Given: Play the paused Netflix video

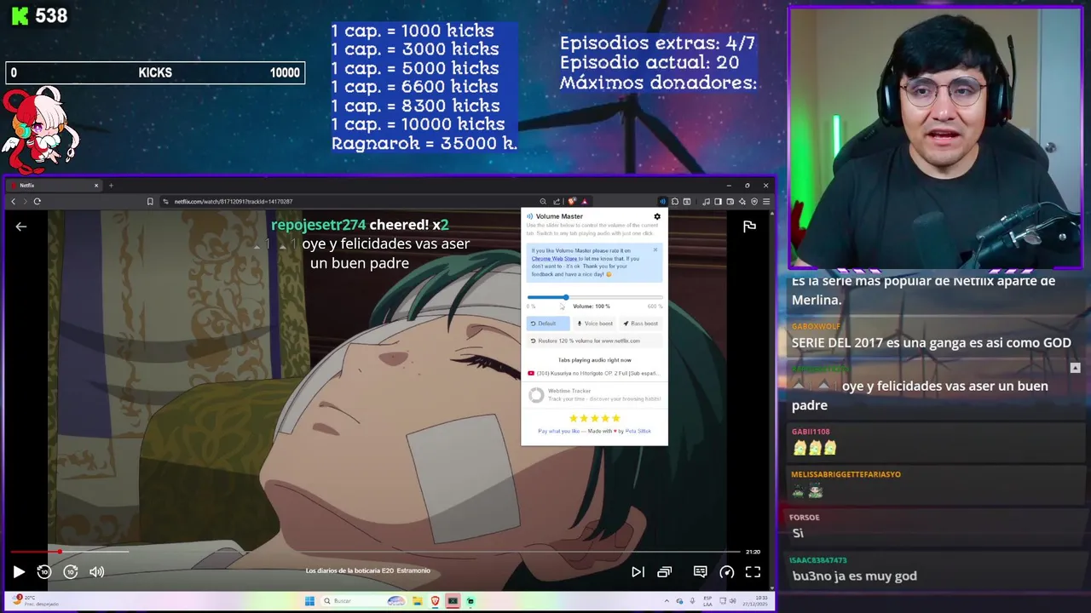Looking at the screenshot, I should [x=19, y=572].
